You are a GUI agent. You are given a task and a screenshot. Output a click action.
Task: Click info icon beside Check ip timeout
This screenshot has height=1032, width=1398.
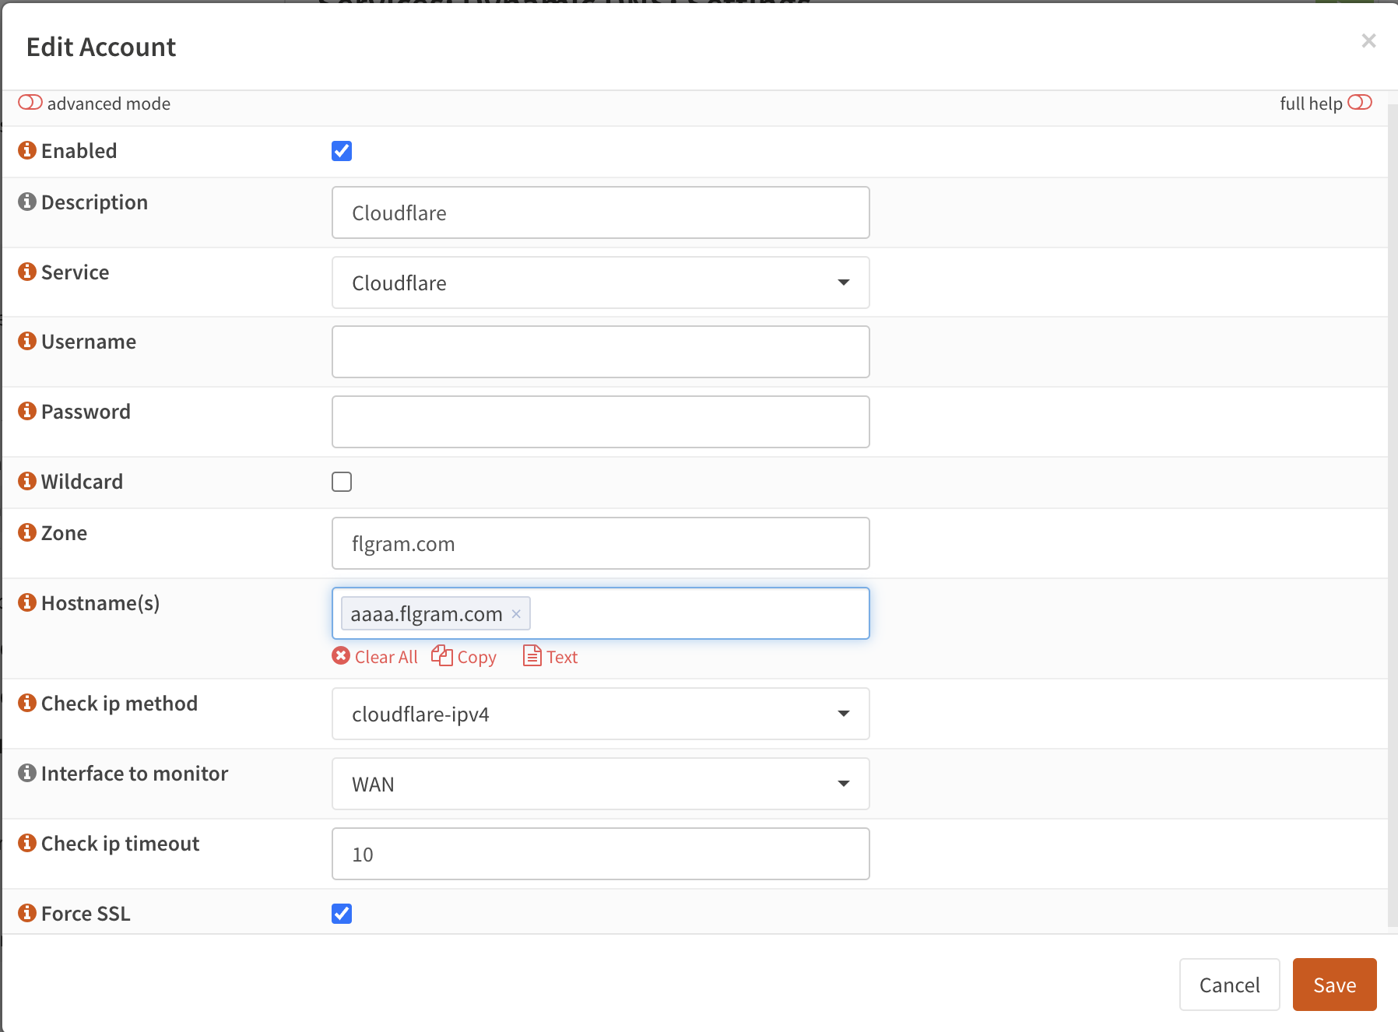click(27, 843)
